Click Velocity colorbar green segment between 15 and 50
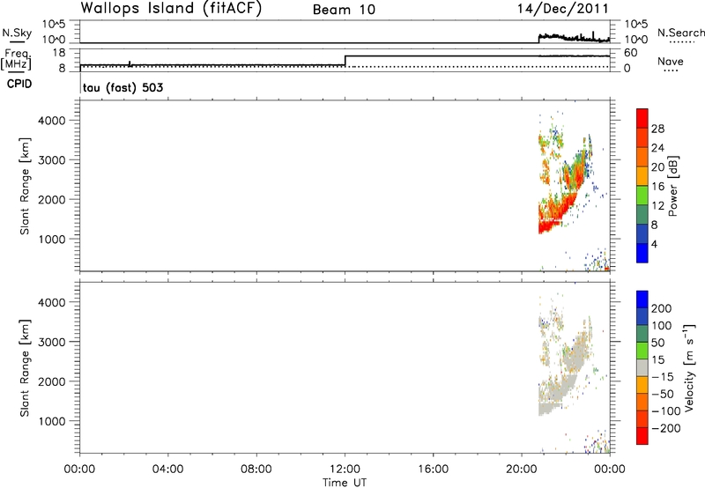 click(642, 351)
